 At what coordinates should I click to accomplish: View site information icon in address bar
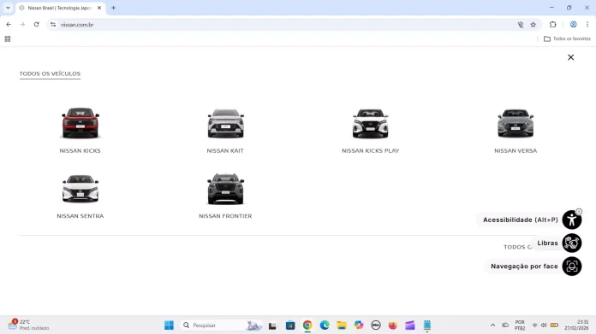[x=53, y=25]
